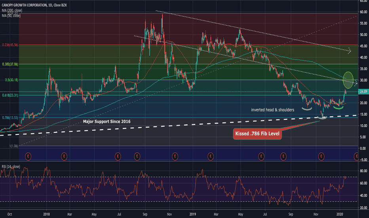
Task: Click the June 2019 earnings E marker
Action: click(x=261, y=156)
